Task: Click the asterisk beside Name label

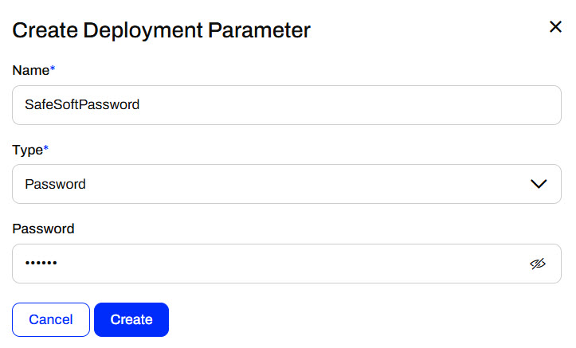Action: (x=53, y=68)
